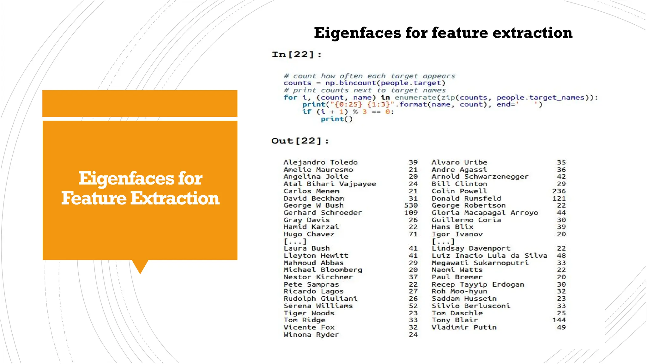This screenshot has width=647, height=364.
Task: Click the print format code line
Action: point(422,105)
